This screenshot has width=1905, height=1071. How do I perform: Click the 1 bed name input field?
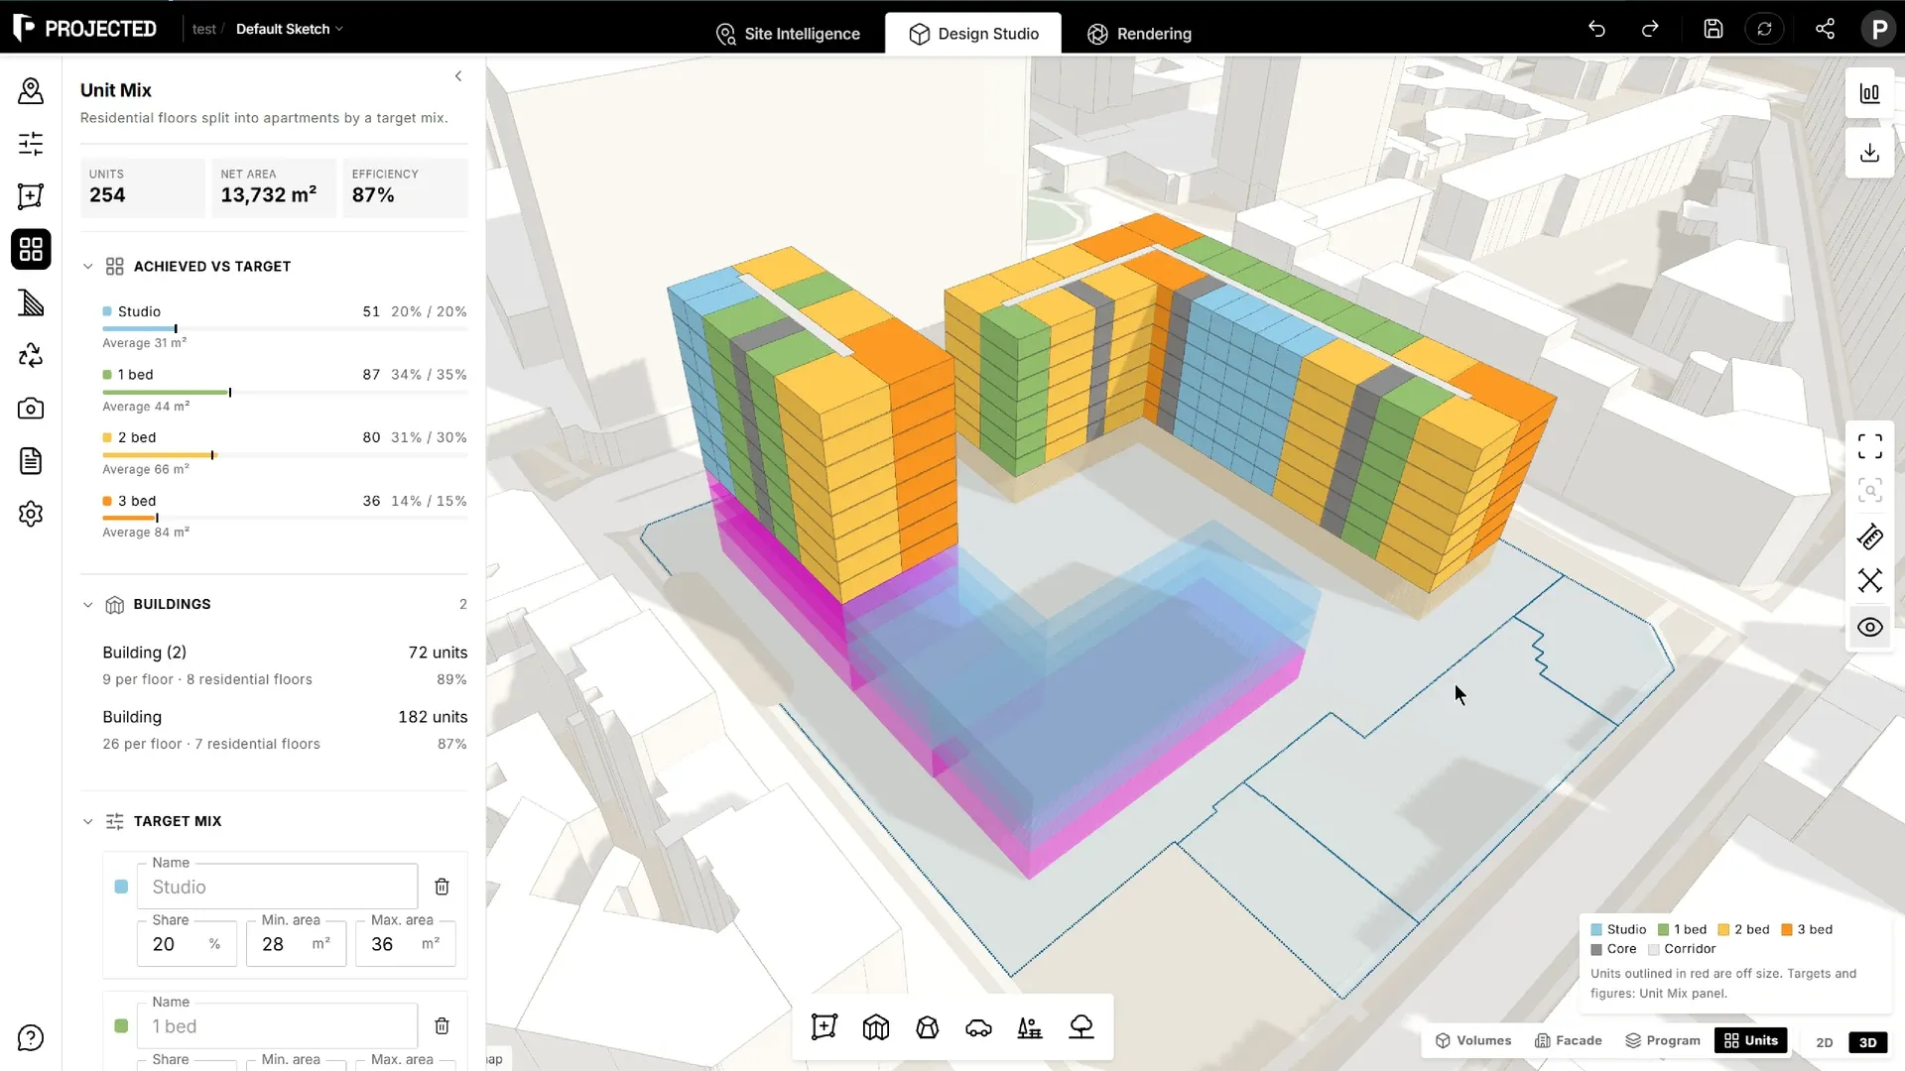tap(277, 1026)
